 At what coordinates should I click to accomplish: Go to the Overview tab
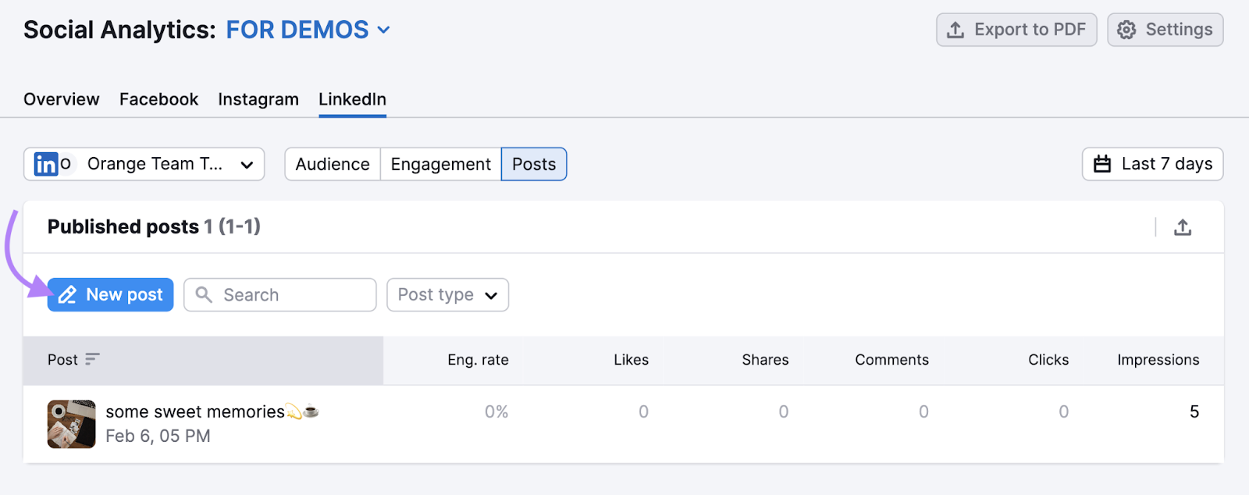[62, 99]
